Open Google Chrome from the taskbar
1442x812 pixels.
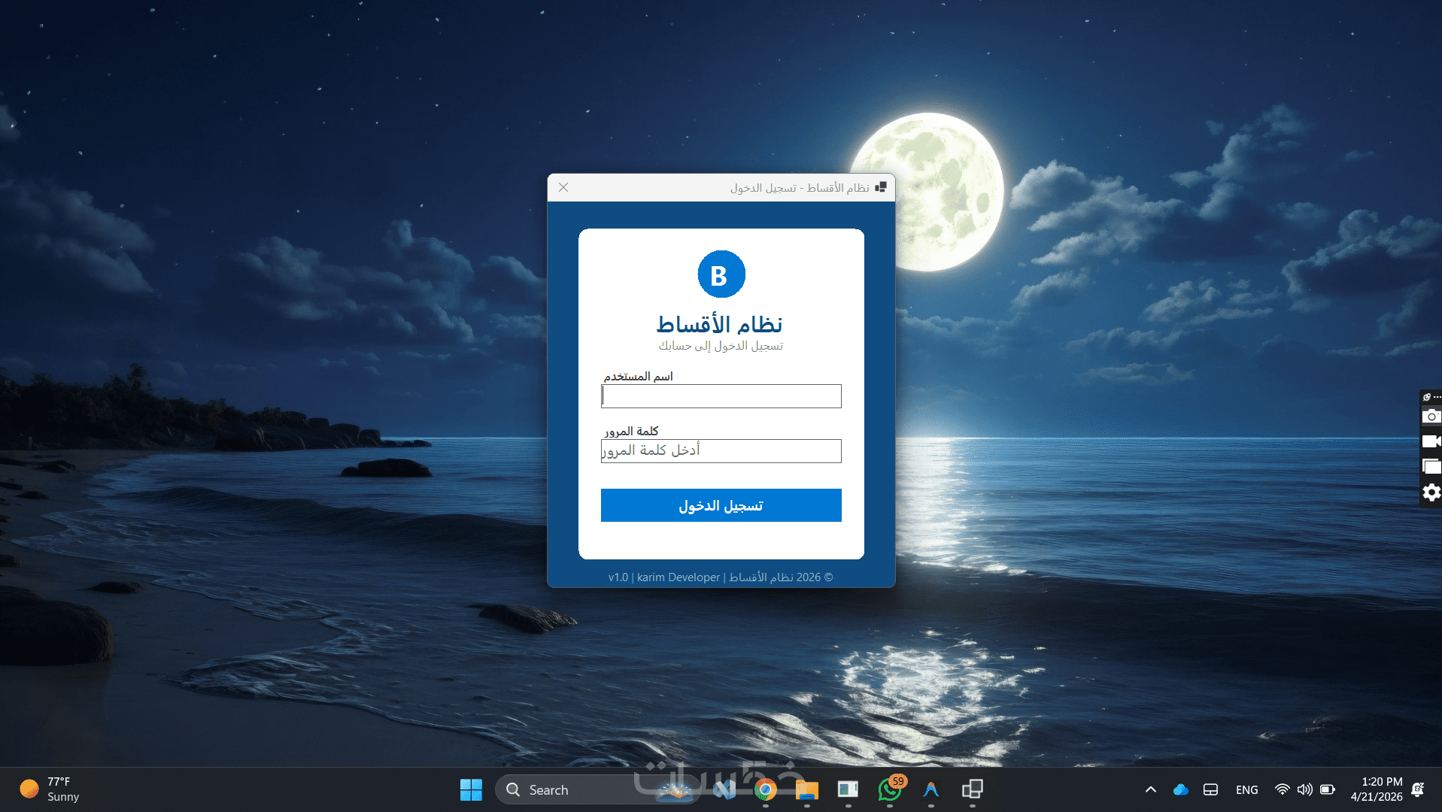(x=766, y=789)
